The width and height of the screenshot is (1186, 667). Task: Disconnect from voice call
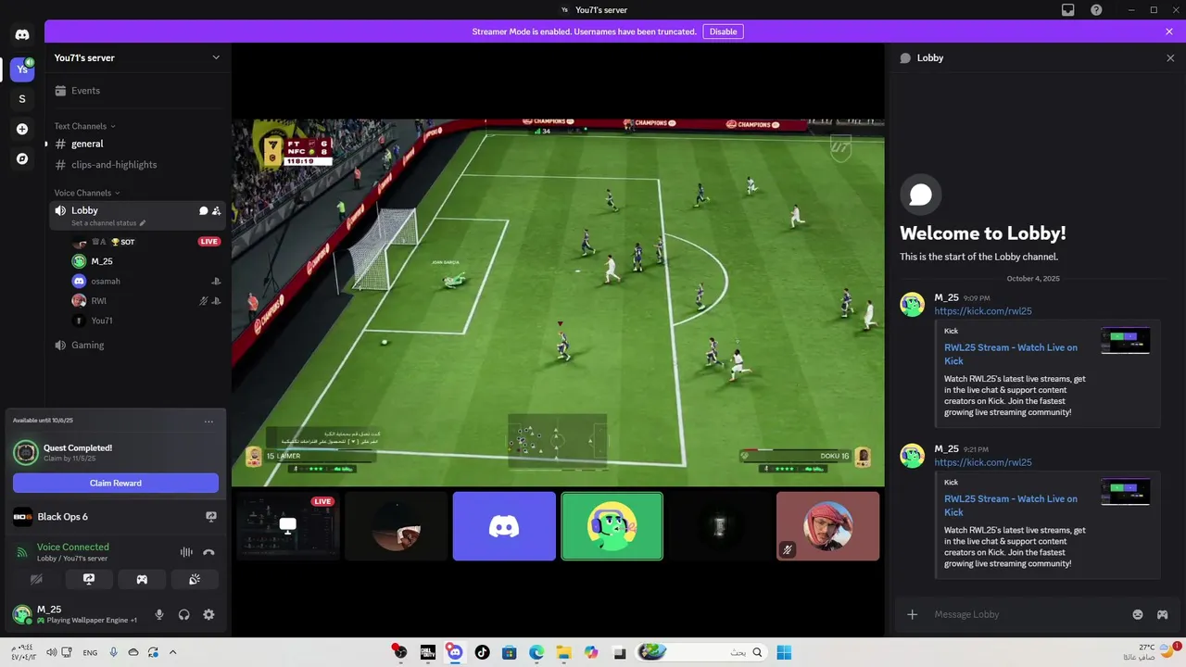(209, 552)
